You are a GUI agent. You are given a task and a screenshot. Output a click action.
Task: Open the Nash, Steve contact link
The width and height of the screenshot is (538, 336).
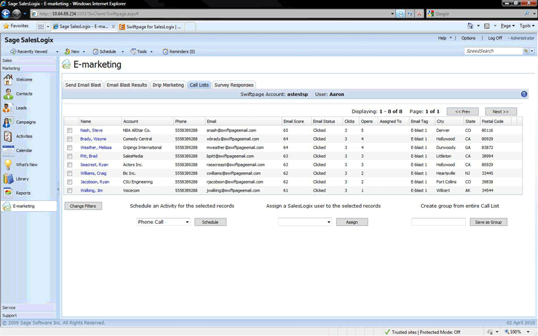click(x=91, y=130)
